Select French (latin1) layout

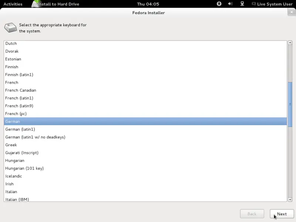click(145, 98)
